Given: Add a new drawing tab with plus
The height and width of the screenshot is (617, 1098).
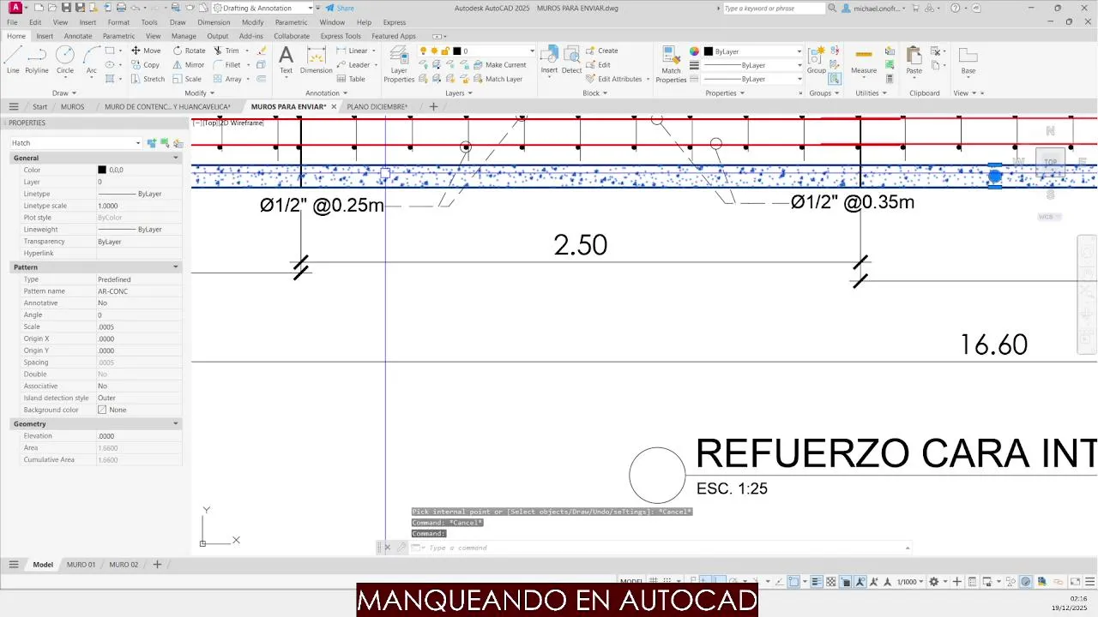Looking at the screenshot, I should click(x=433, y=106).
